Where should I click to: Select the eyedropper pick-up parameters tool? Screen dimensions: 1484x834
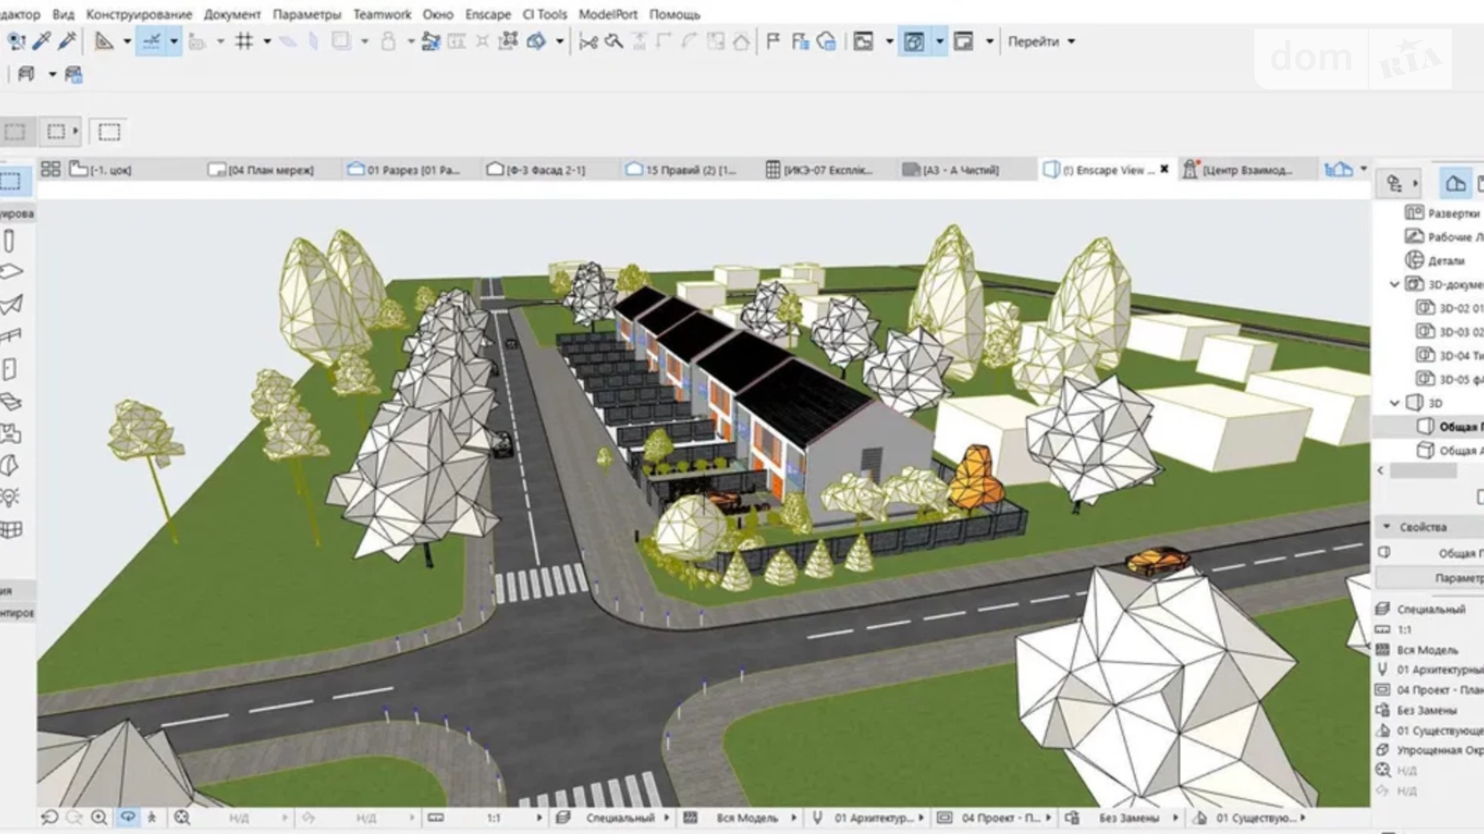click(x=42, y=41)
